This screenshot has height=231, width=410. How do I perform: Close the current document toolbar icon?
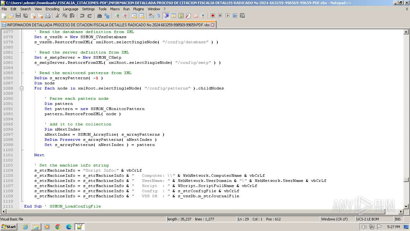pos(33,16)
